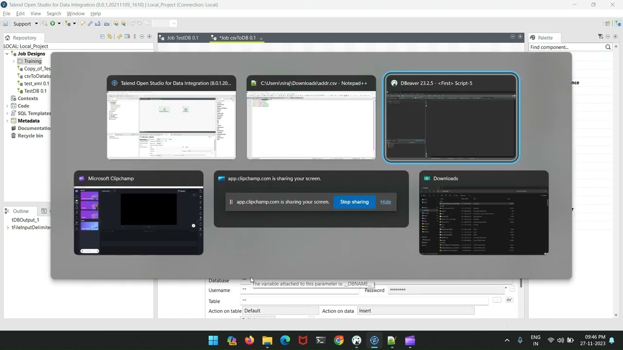Open the zoom combo box in toolbar
The height and width of the screenshot is (350, 623).
[164, 23]
